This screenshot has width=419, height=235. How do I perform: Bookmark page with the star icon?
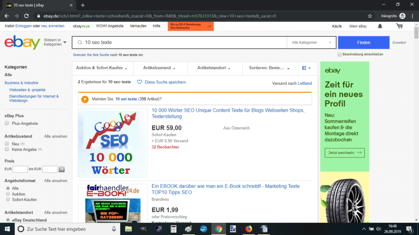tap(370, 16)
